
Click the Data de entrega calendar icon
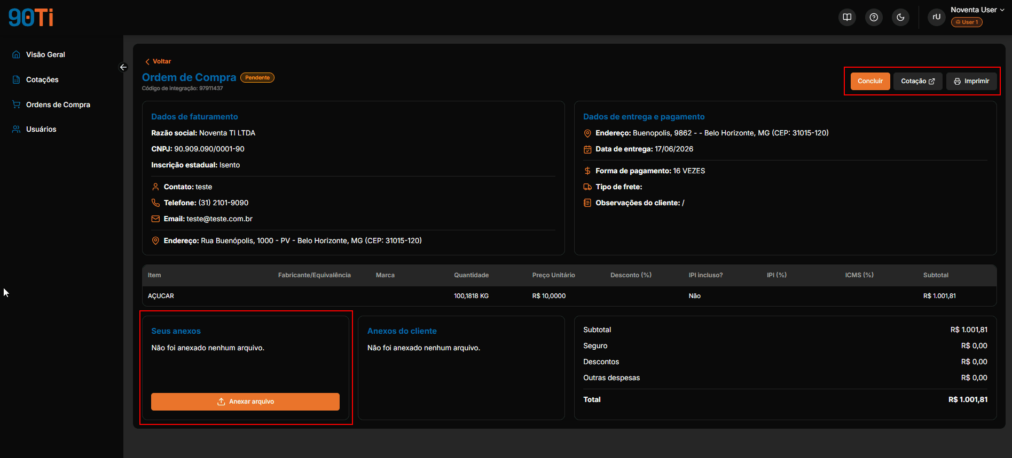587,149
